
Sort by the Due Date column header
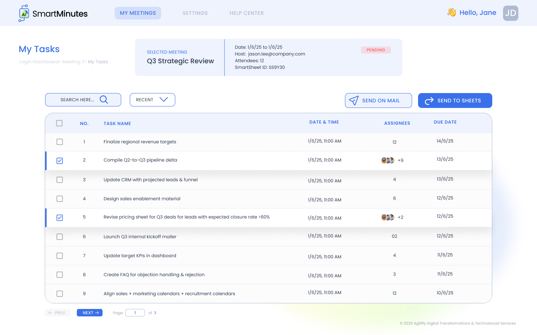pos(445,122)
